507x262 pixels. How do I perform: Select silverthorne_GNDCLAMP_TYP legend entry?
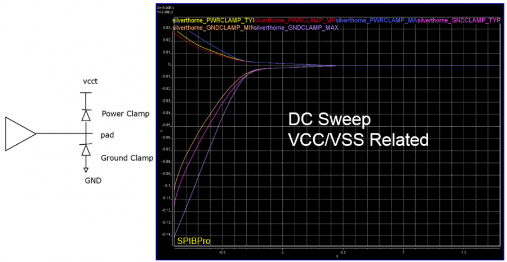pyautogui.click(x=459, y=20)
